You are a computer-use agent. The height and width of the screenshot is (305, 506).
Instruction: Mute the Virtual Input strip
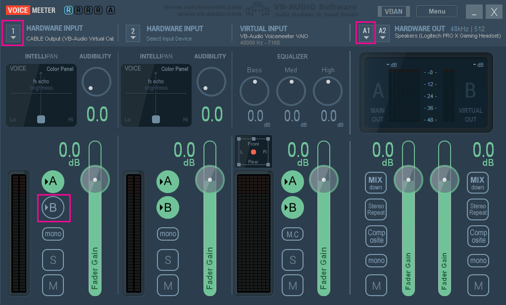click(x=293, y=285)
